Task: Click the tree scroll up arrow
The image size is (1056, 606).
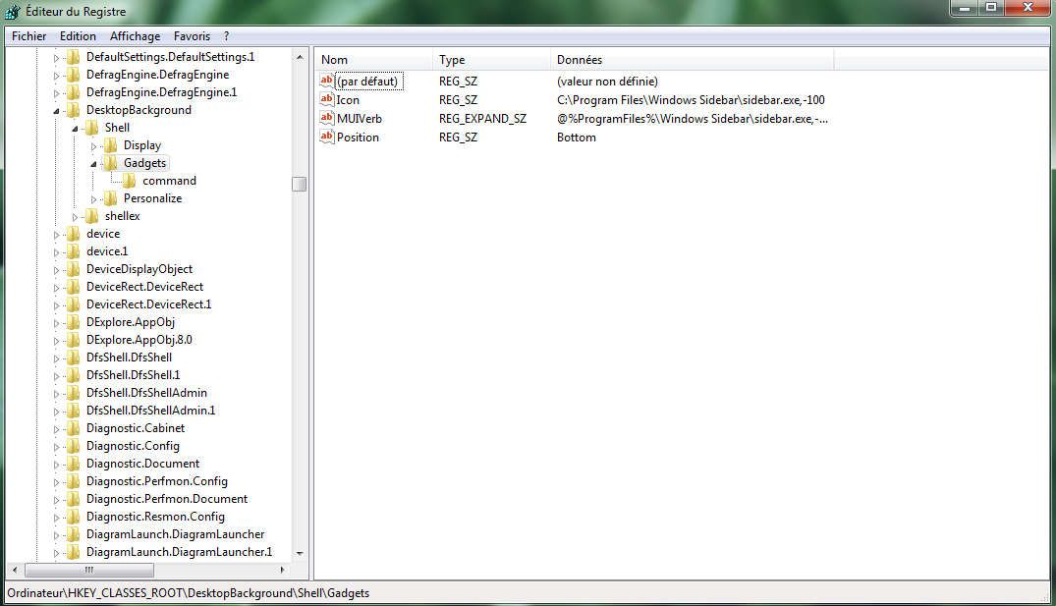Action: (300, 57)
